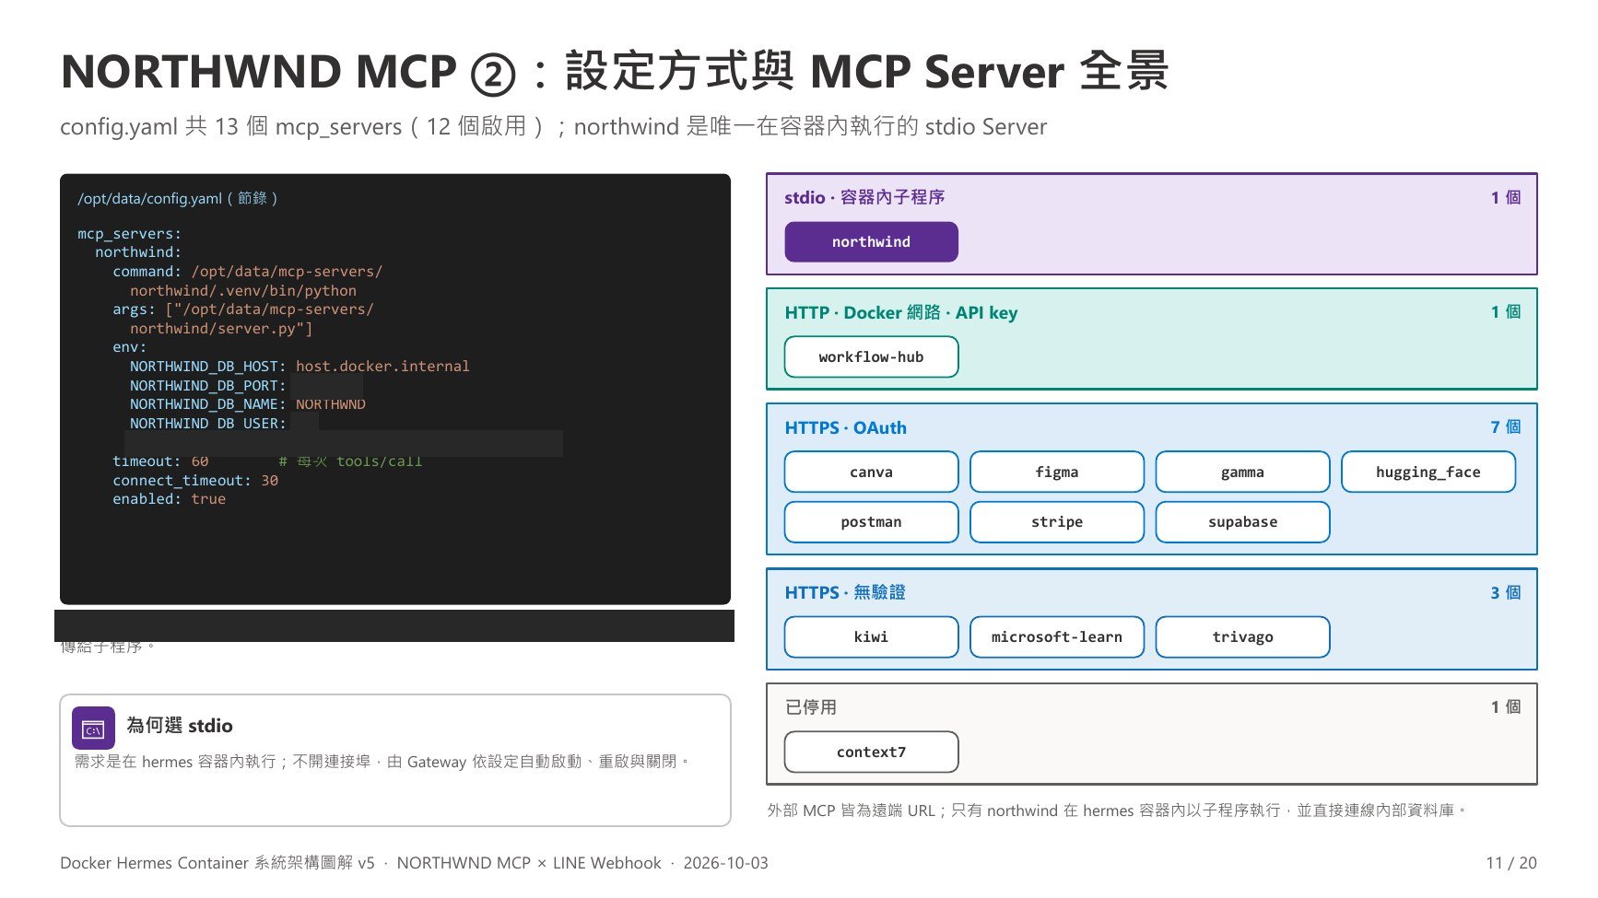This screenshot has width=1598, height=898.
Task: Click the 'mcp_servers:' line in the code
Action: (129, 234)
